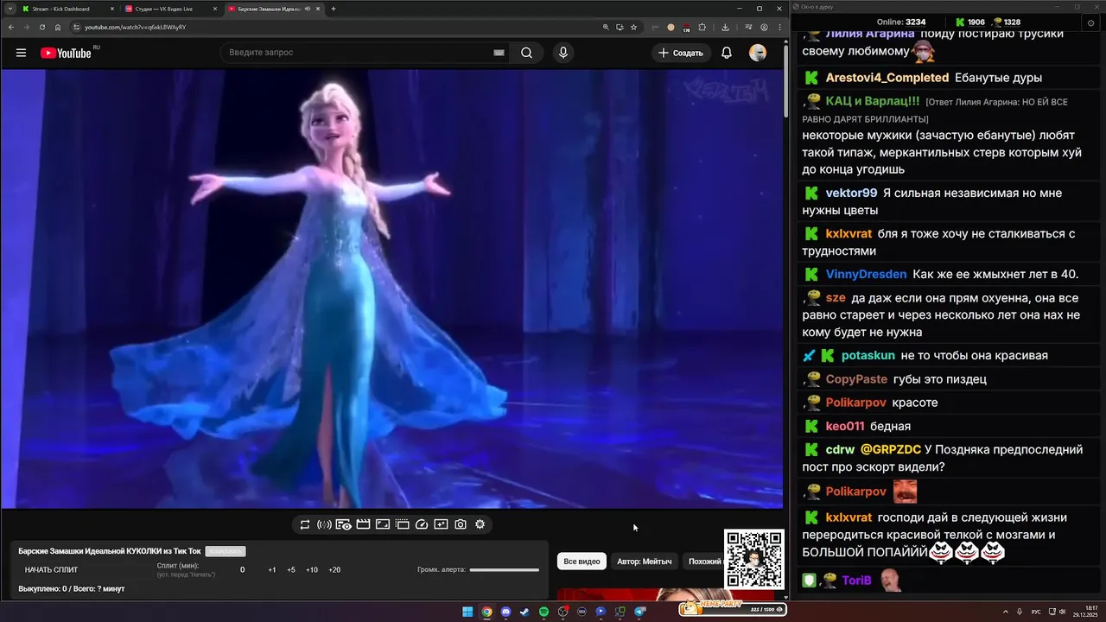Click the loop icon in the player toolbar

[x=305, y=524]
